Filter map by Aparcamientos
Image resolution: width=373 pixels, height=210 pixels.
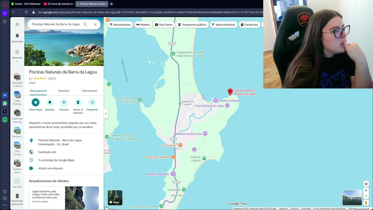click(224, 24)
